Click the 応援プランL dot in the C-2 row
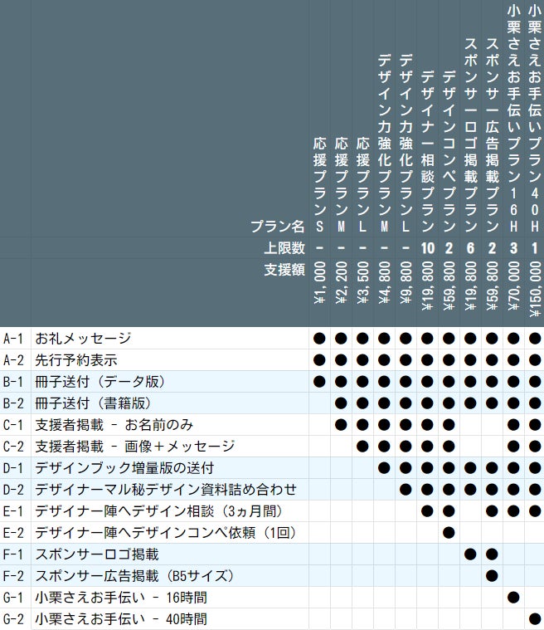Screen dimensions: 544x630 click(362, 446)
